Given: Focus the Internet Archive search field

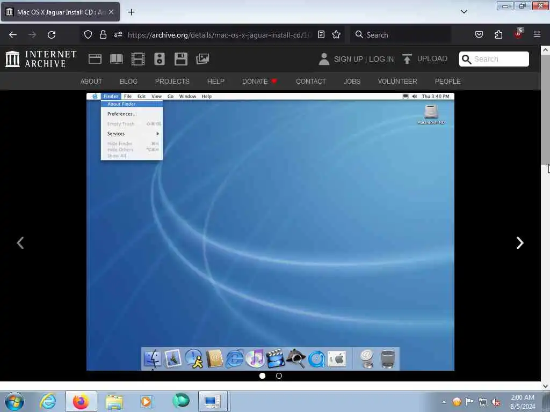Looking at the screenshot, I should (494, 59).
